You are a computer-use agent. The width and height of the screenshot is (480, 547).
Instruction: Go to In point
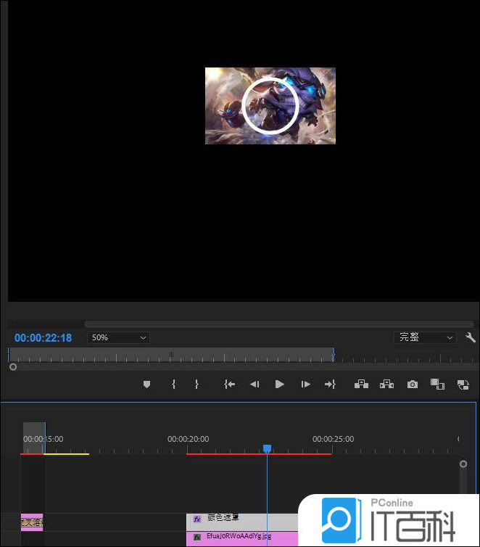(x=229, y=384)
